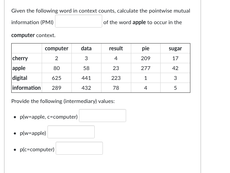Click the information row label
This screenshot has width=230, height=173.
26,88
